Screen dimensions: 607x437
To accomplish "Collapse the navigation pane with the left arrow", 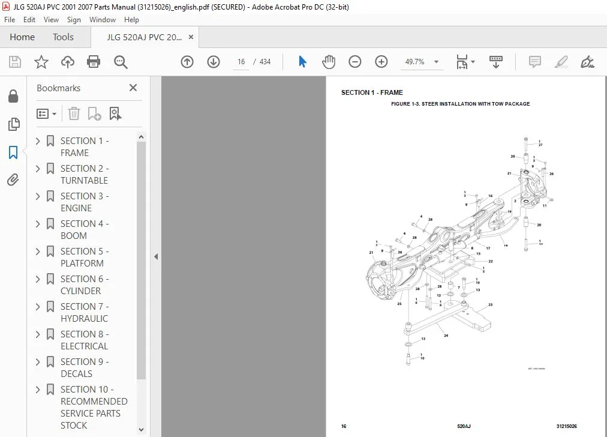I will [156, 256].
